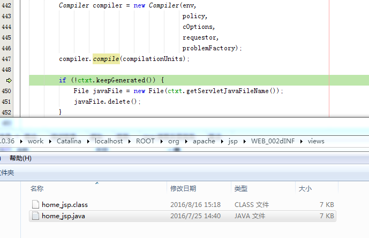Navigate to ROOT folder in breadcrumb
This screenshot has width=369, height=238.
pyautogui.click(x=145, y=141)
